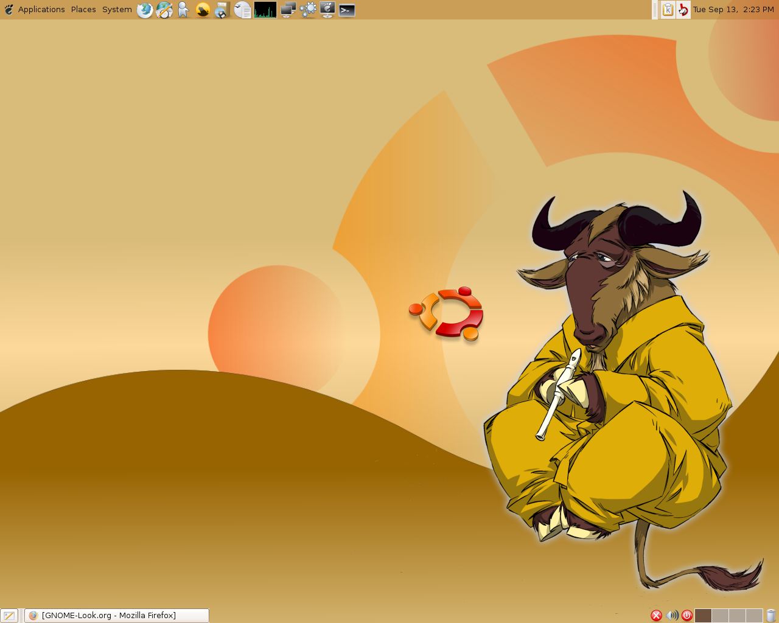
Task: Launch the blue globe web browser icon
Action: click(145, 10)
